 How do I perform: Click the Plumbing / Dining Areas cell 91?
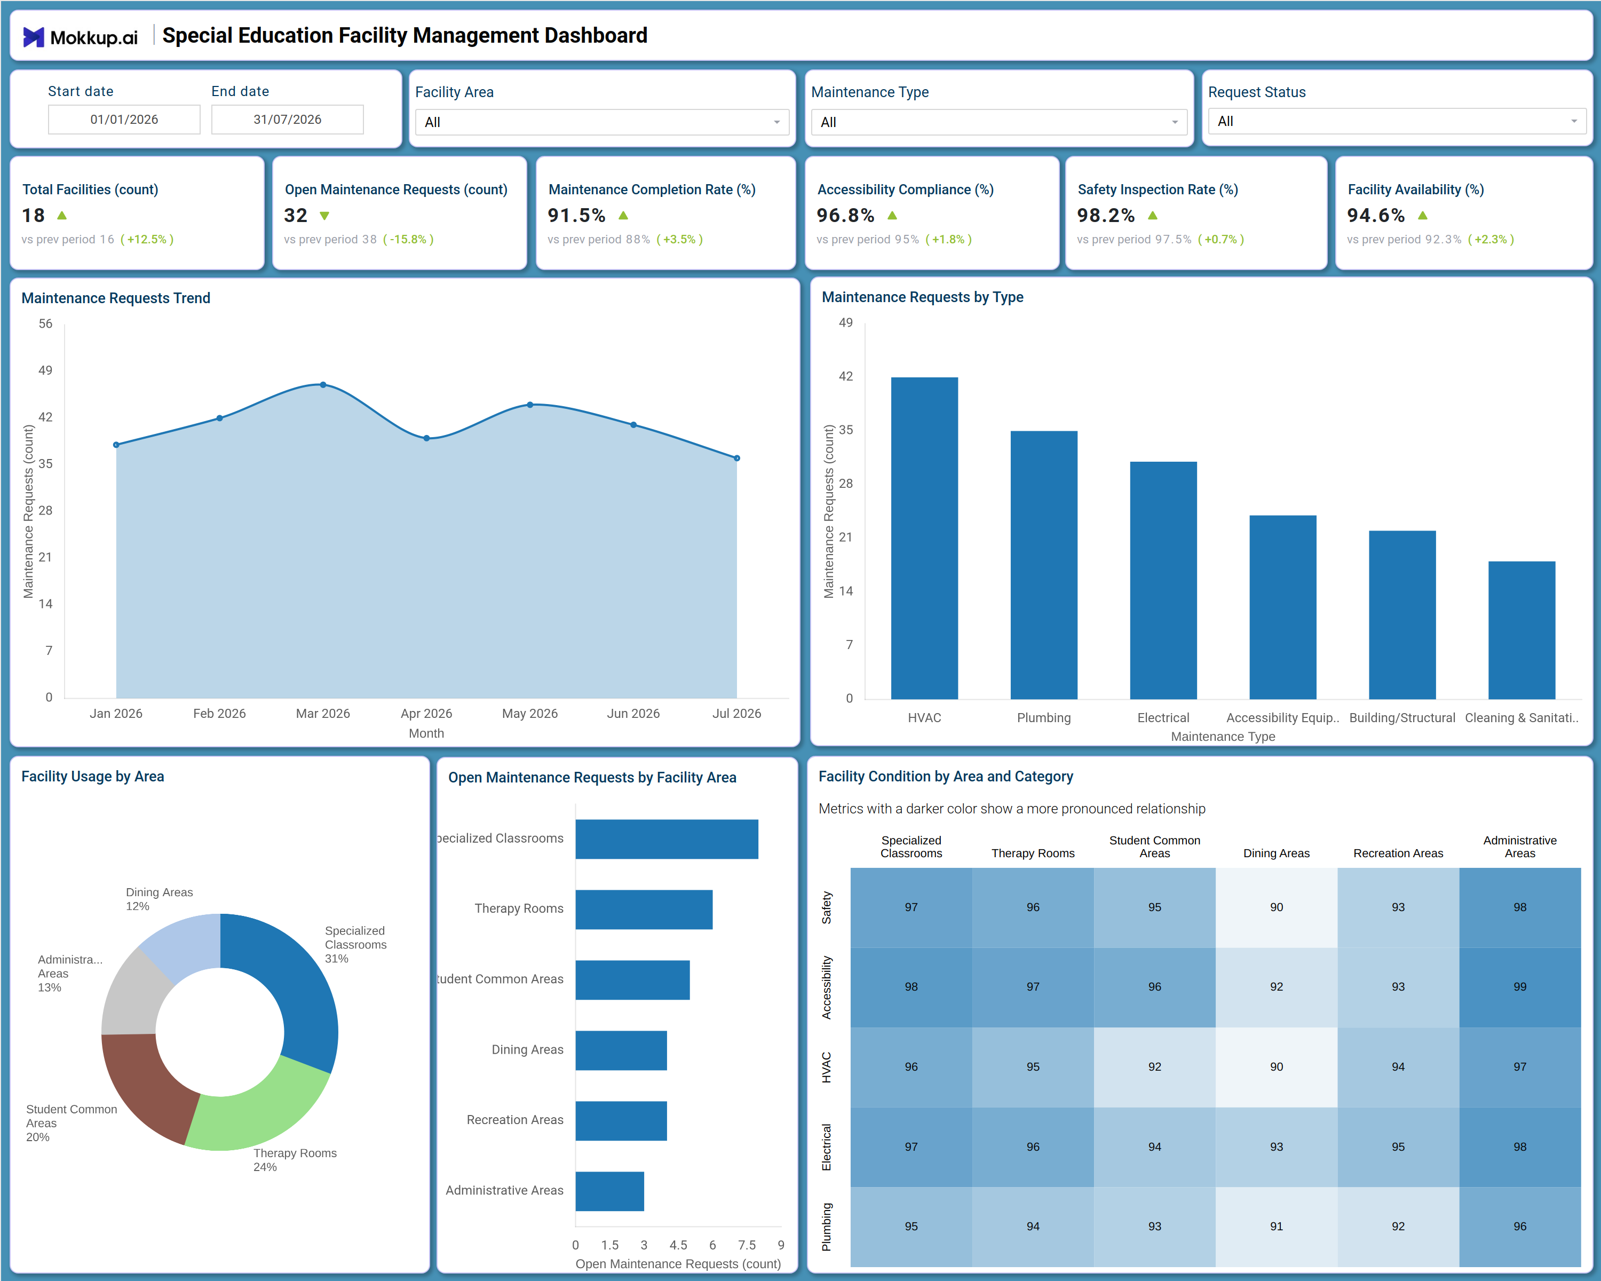[1277, 1227]
